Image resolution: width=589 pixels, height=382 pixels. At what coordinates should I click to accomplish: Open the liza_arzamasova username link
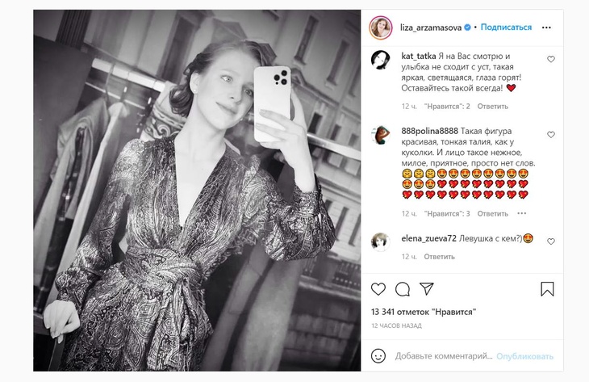tap(430, 27)
